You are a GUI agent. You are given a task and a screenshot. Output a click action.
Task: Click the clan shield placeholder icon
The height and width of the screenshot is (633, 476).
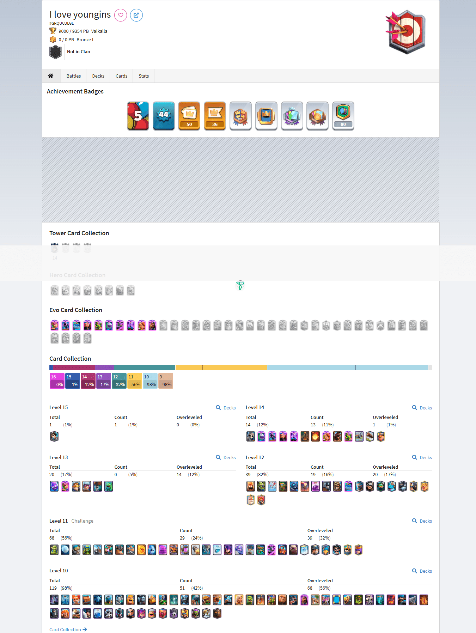coord(55,52)
